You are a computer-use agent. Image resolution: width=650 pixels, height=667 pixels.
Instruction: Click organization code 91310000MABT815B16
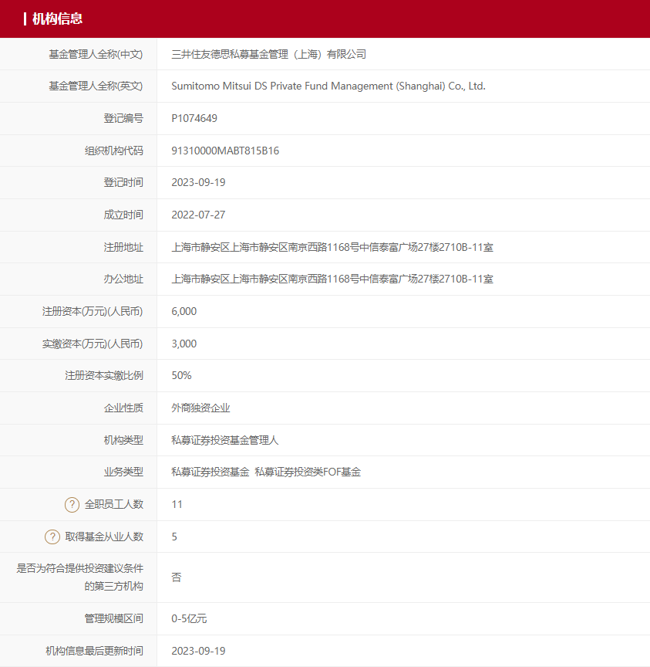[x=225, y=151]
